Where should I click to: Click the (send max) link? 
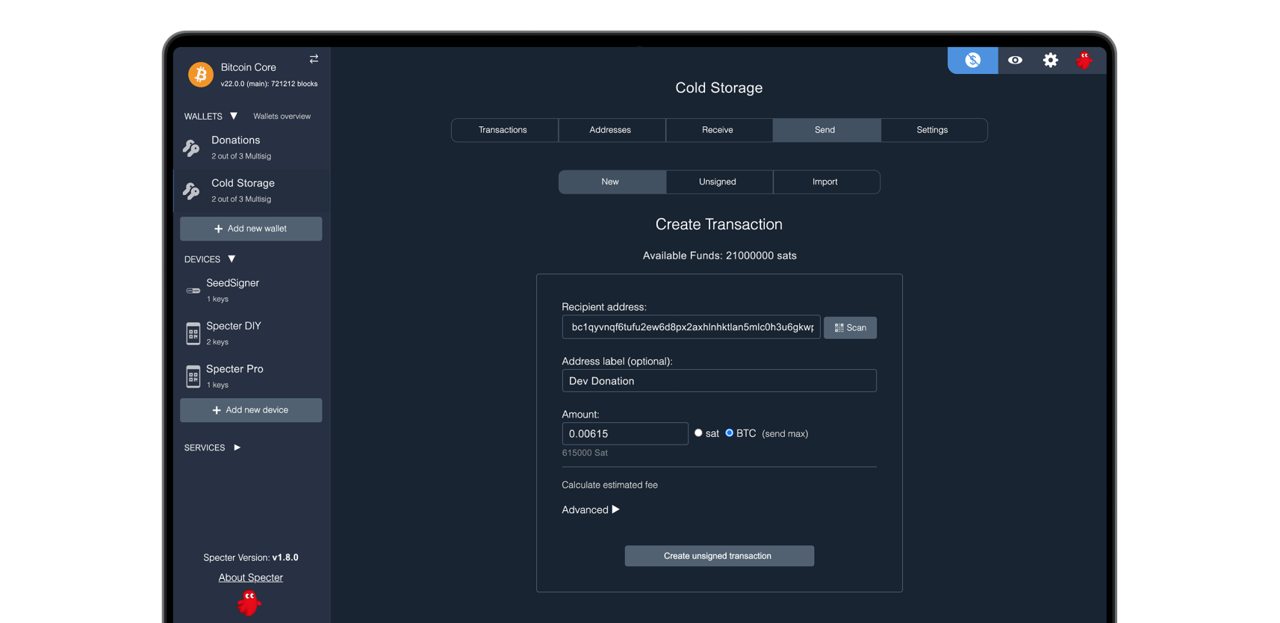click(x=785, y=433)
